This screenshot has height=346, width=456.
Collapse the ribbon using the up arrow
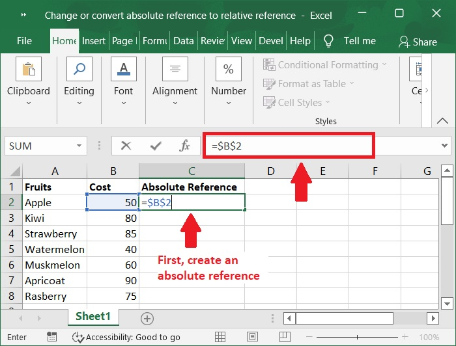point(443,121)
